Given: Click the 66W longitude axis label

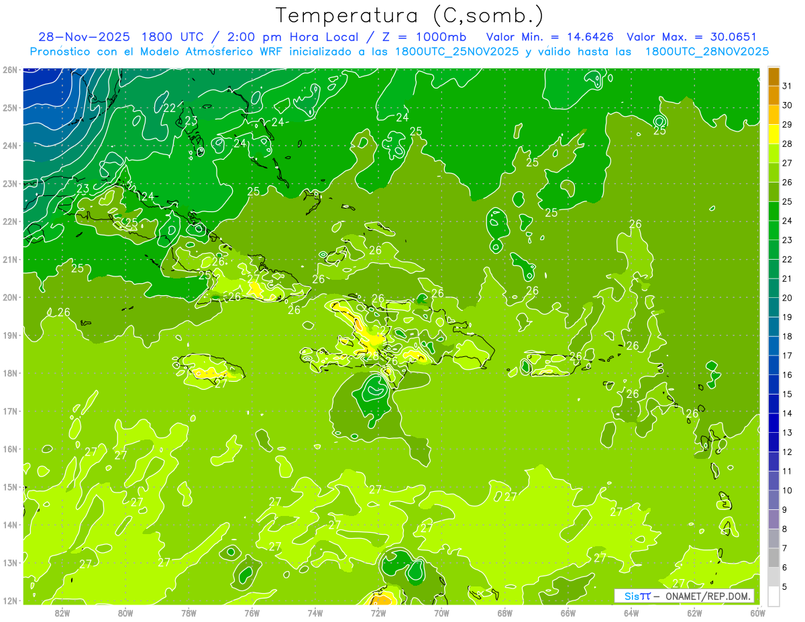Looking at the screenshot, I should 568,613.
